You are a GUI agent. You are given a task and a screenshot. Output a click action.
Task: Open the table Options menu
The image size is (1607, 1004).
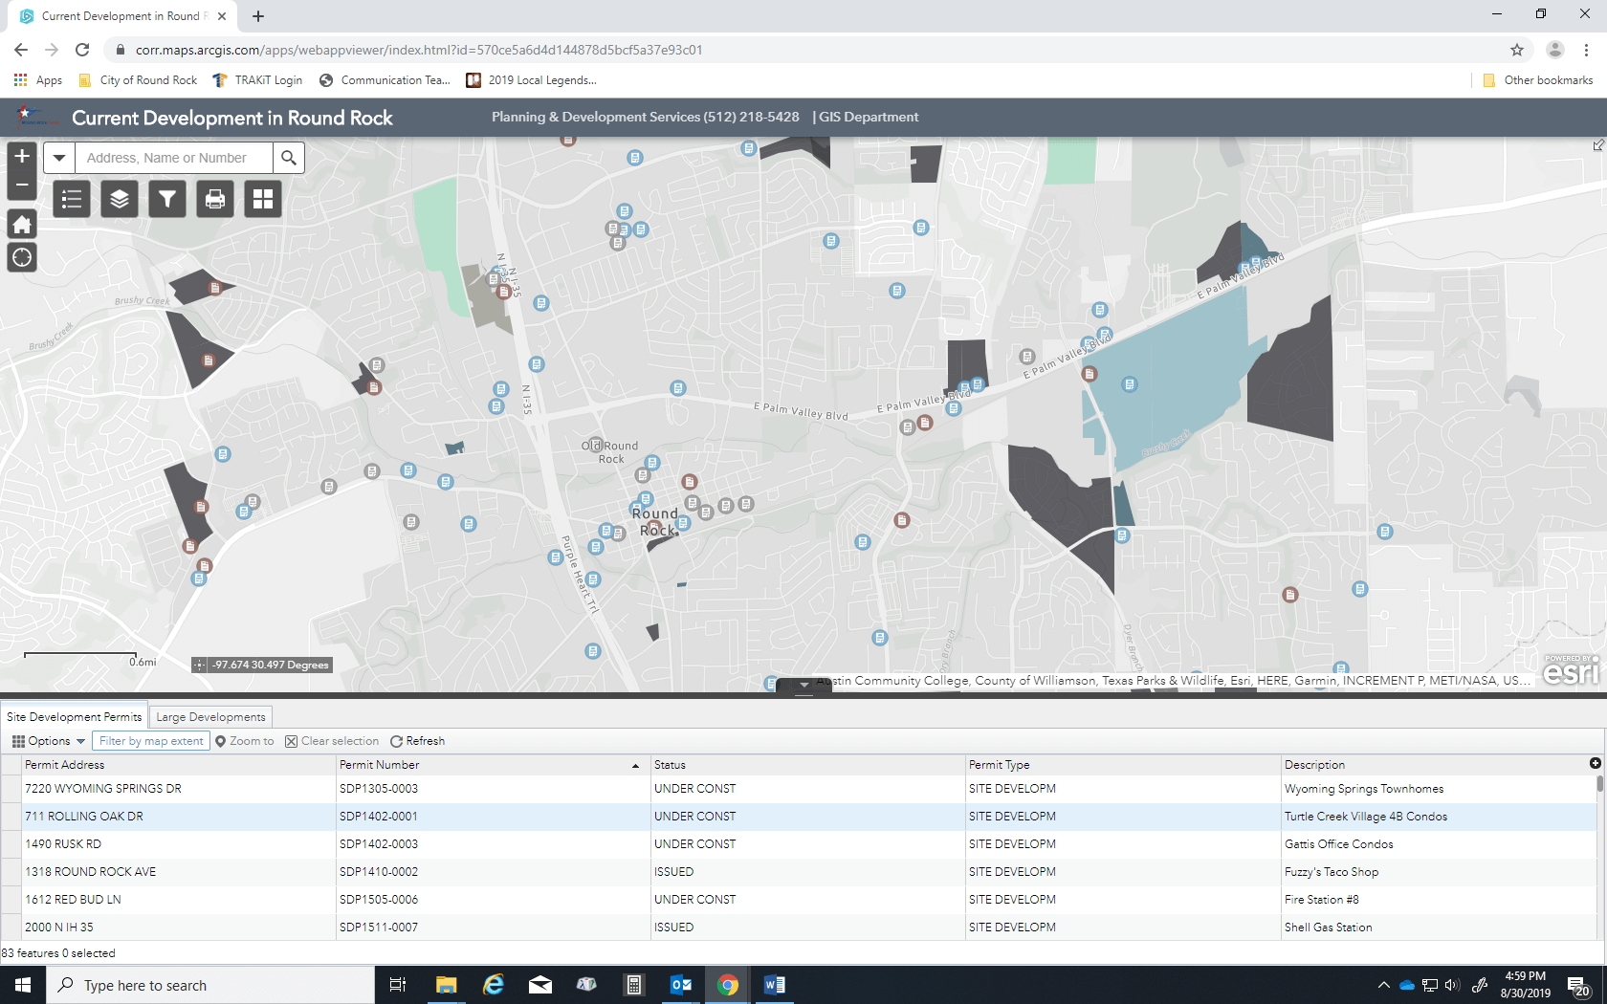[49, 741]
